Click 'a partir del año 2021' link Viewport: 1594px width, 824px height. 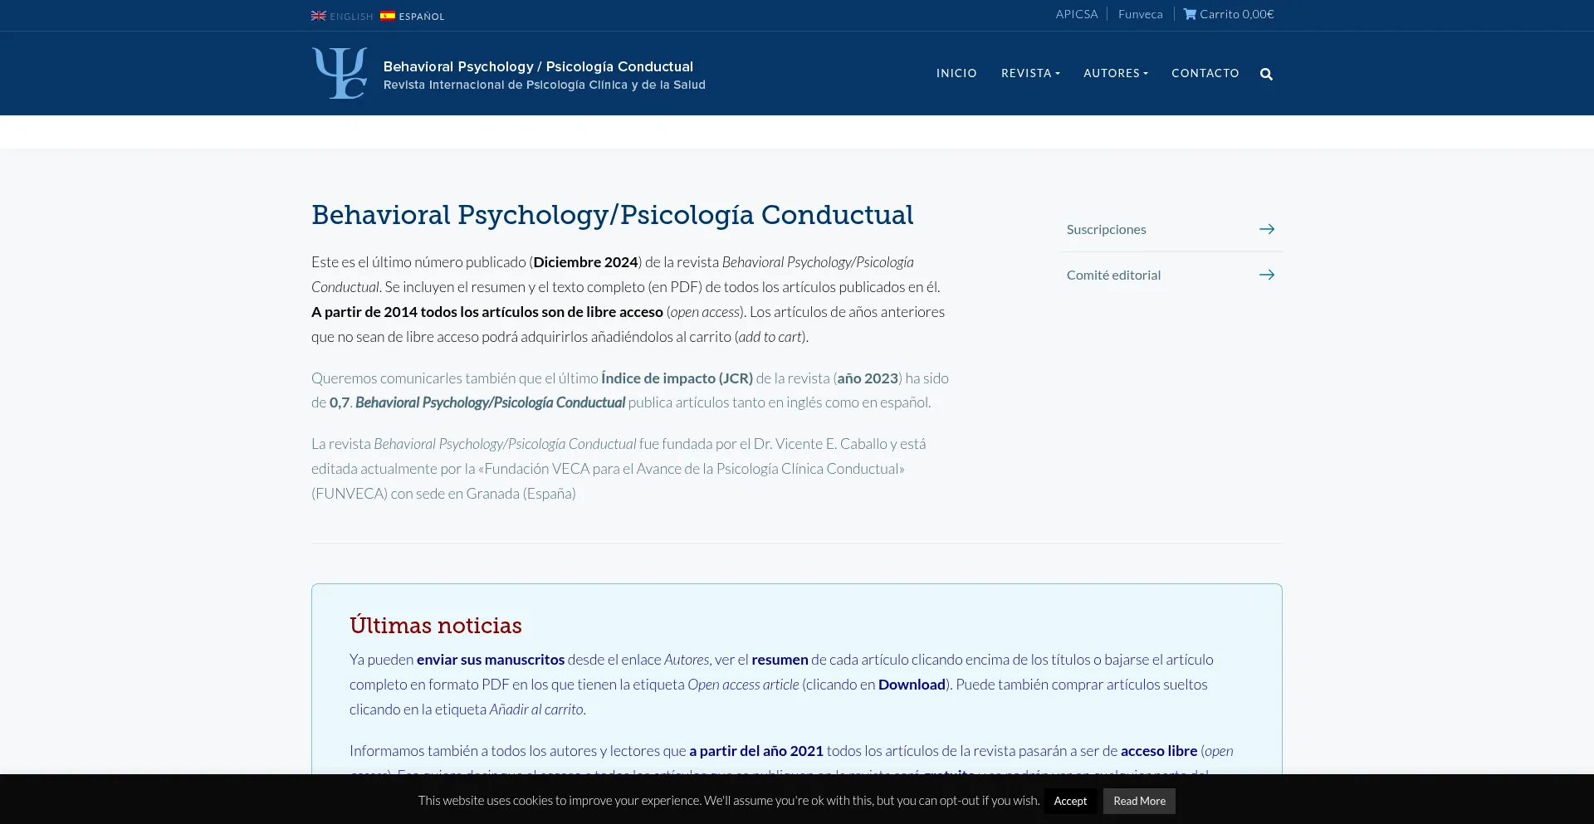pyautogui.click(x=756, y=751)
